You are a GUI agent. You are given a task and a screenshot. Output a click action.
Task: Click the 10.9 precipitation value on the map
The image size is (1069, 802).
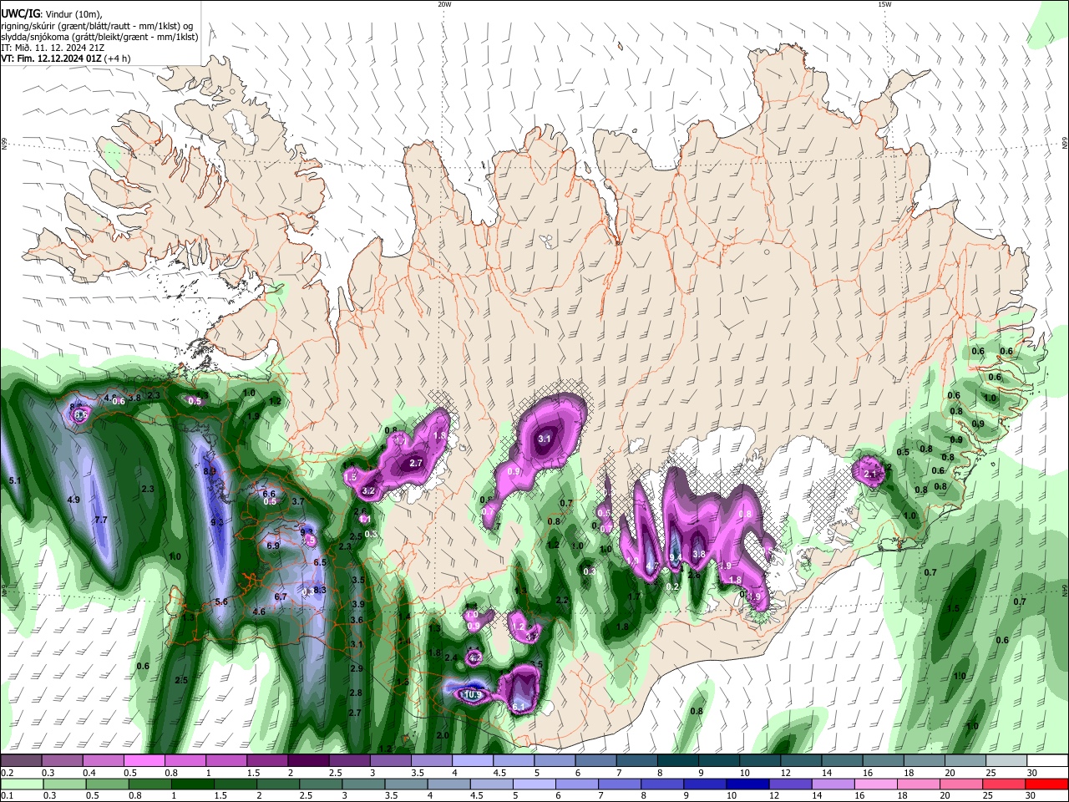[473, 694]
